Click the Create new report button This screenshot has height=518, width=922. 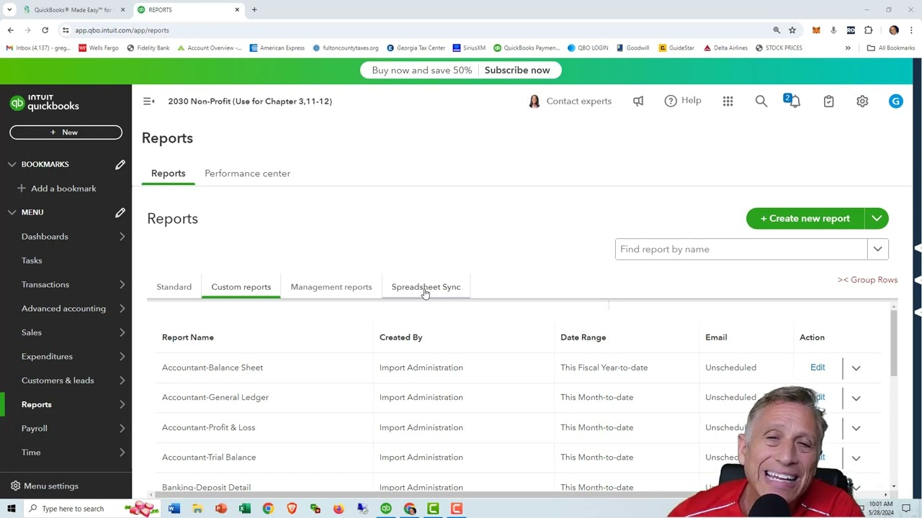pyautogui.click(x=805, y=219)
